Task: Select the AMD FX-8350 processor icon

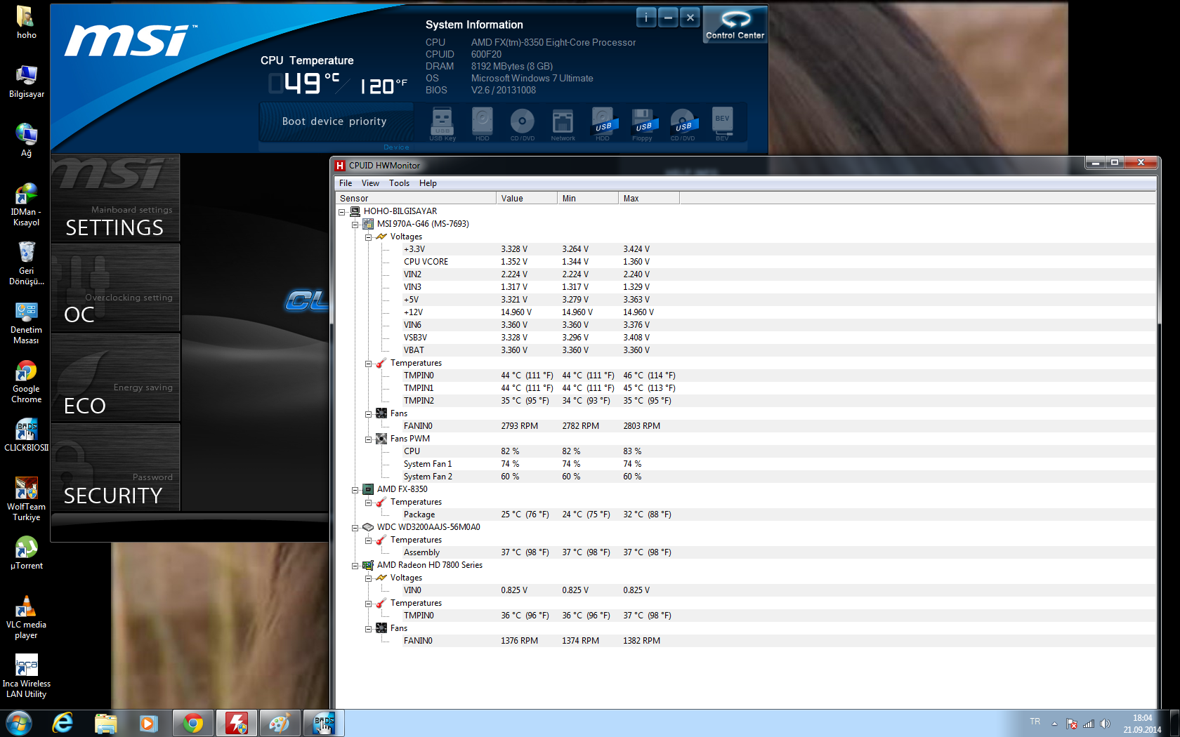Action: 368,489
